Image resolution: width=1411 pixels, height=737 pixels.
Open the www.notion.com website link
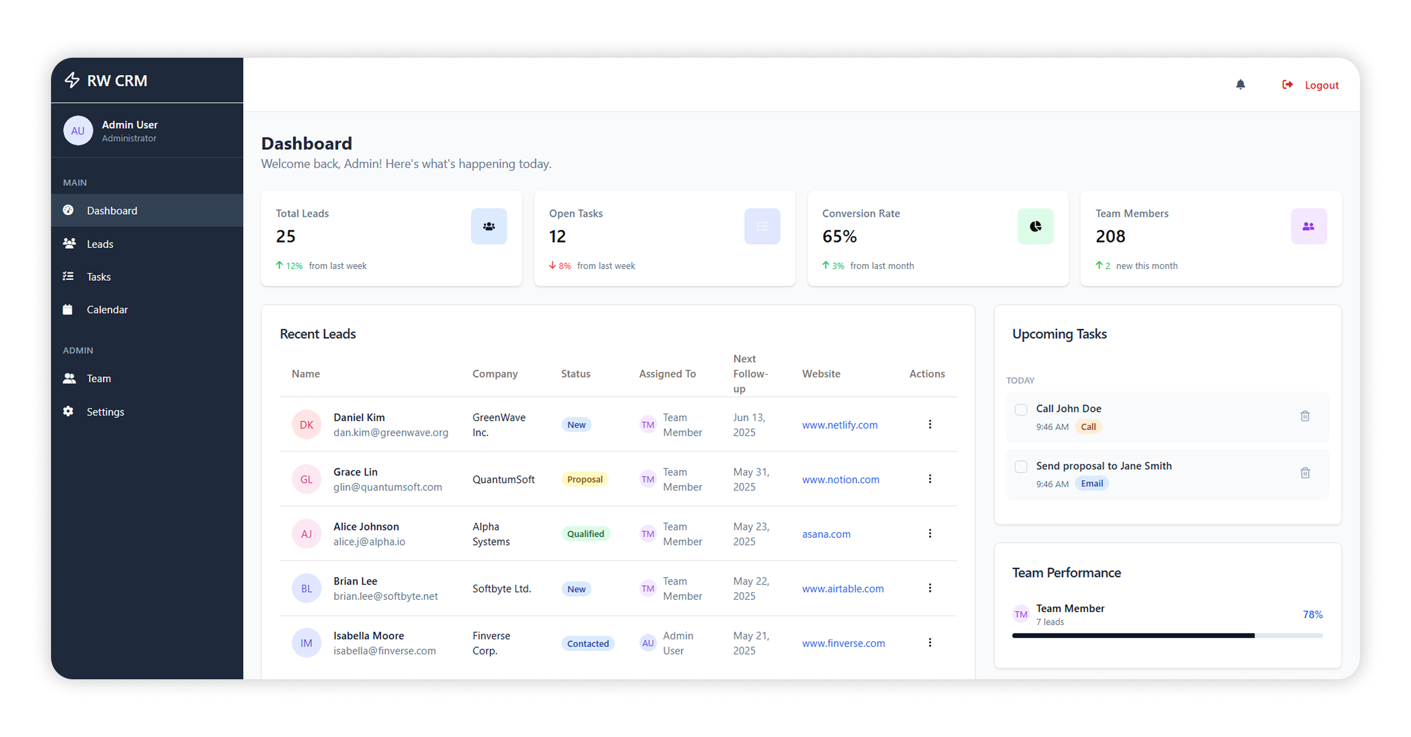coord(840,479)
